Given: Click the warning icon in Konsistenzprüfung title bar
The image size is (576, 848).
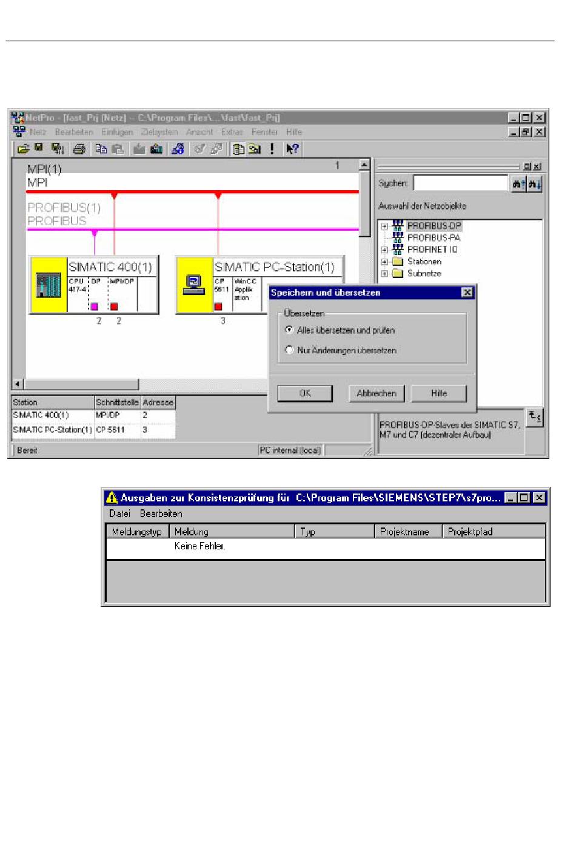Looking at the screenshot, I should 112,498.
